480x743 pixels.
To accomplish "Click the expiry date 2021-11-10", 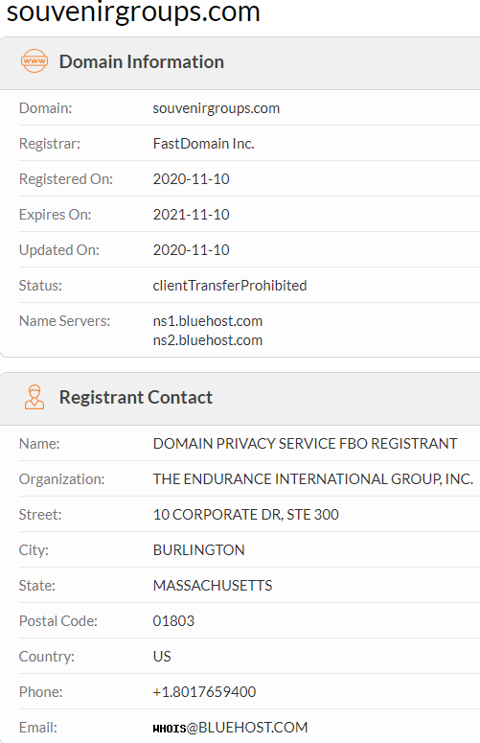I will coord(192,215).
